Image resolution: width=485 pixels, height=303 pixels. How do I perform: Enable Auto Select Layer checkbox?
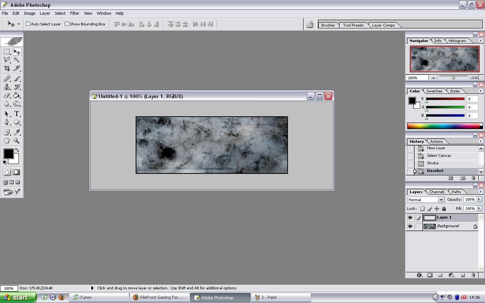coord(28,24)
